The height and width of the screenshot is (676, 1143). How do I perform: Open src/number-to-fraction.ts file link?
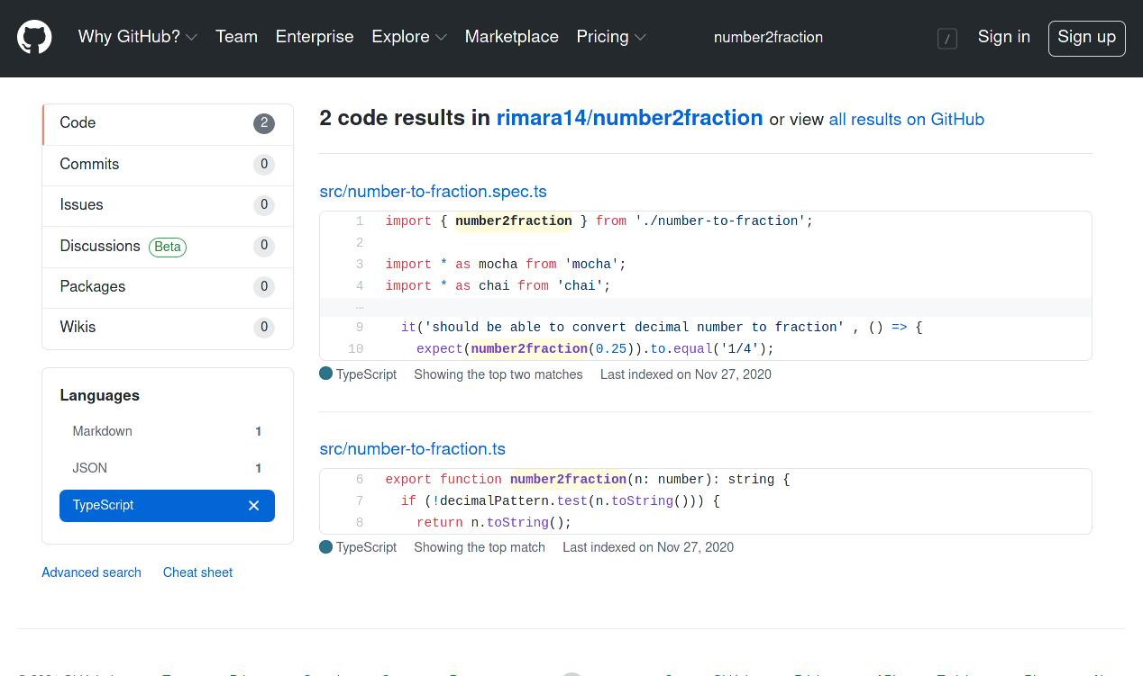click(x=412, y=449)
